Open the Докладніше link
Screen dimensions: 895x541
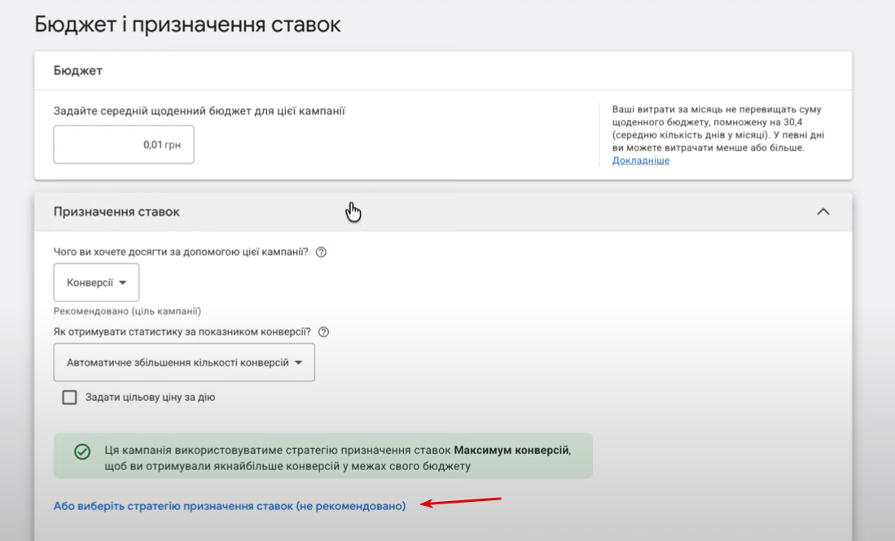pos(640,161)
